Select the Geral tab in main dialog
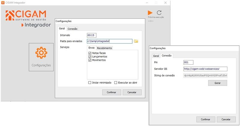The image size is (240, 126). click(62, 28)
